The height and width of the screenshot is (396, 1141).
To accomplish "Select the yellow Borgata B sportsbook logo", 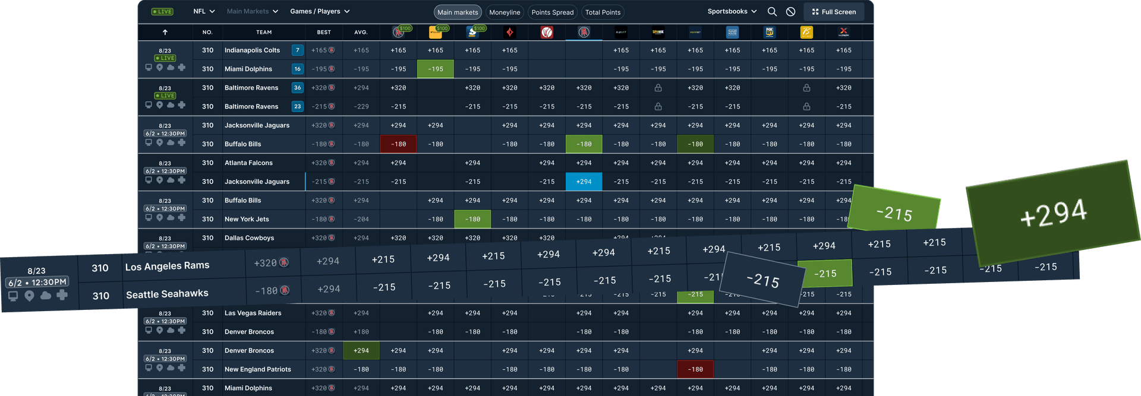I will [806, 32].
